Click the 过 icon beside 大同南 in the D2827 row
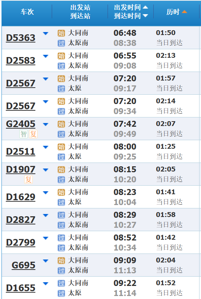Viewport: 201px width, 299px height. click(x=61, y=215)
